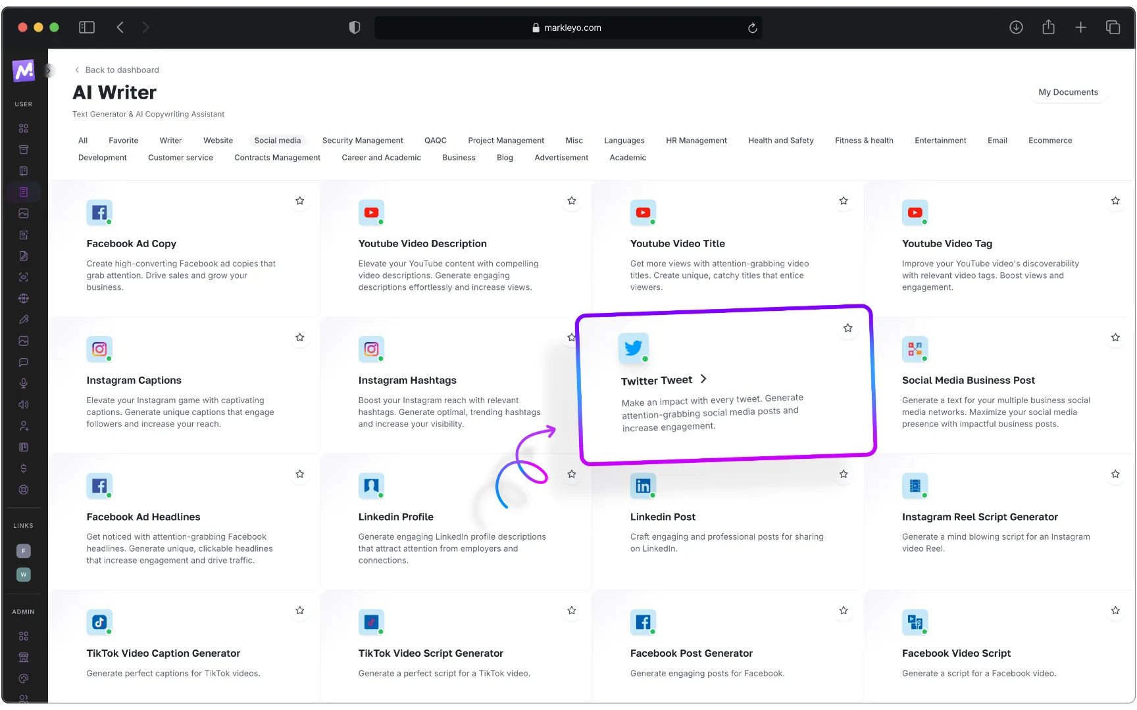This screenshot has width=1137, height=710.
Task: Click the Youtube Video Description icon
Action: click(371, 212)
